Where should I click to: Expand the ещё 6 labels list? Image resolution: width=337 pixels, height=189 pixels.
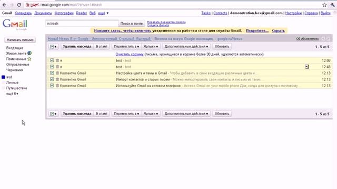click(12, 93)
